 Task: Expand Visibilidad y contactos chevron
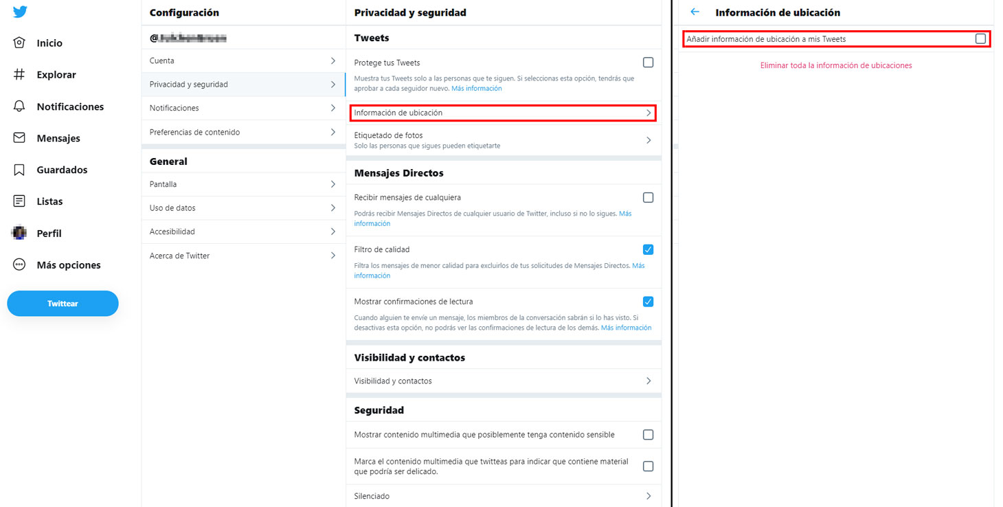pos(649,381)
